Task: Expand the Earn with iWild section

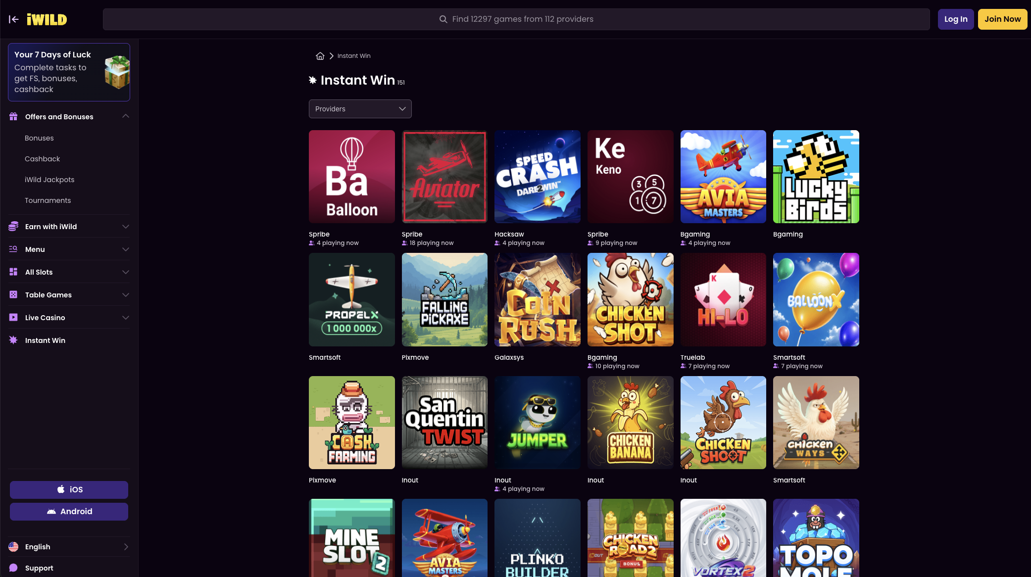Action: pos(126,227)
